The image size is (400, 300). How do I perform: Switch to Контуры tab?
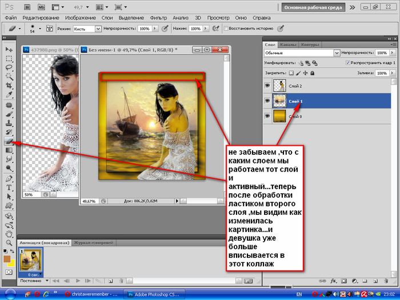310,45
